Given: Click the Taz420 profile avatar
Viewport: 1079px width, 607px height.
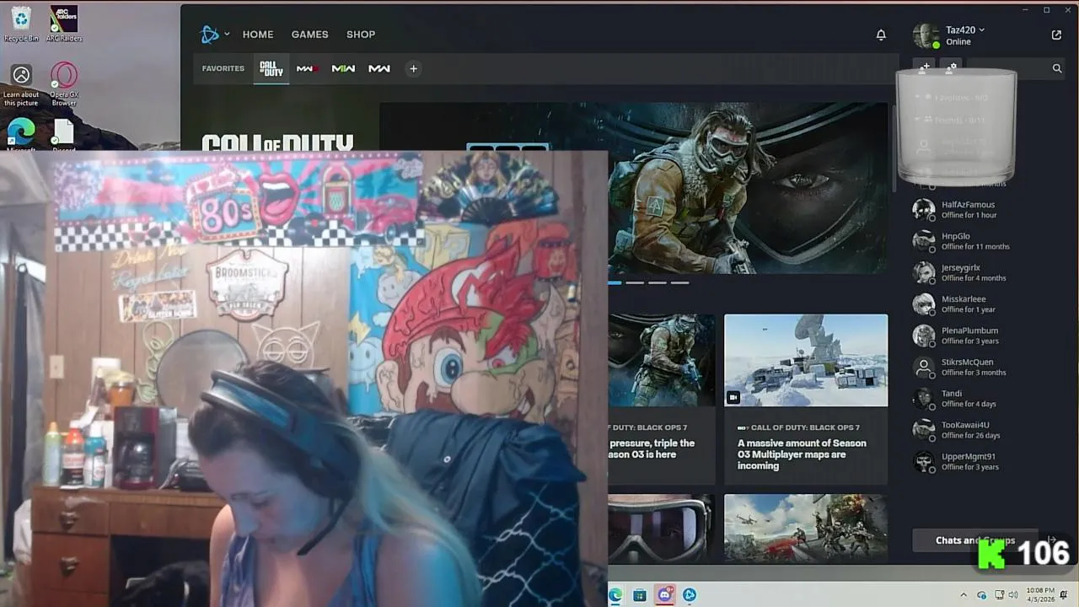Looking at the screenshot, I should pyautogui.click(x=926, y=35).
